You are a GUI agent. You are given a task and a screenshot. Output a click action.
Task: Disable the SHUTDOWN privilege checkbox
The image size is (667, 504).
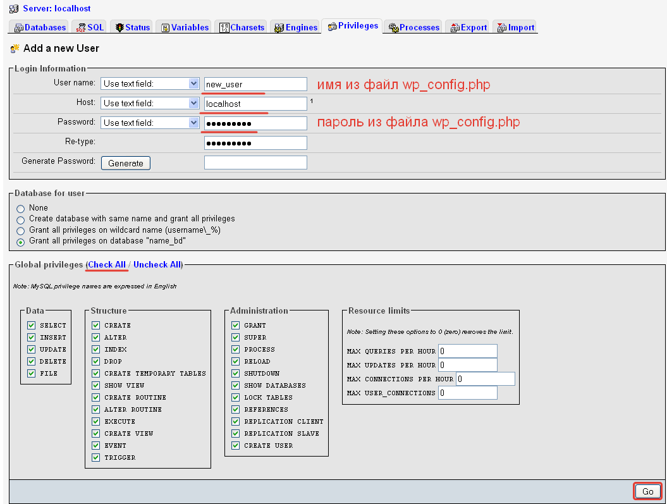pyautogui.click(x=236, y=373)
